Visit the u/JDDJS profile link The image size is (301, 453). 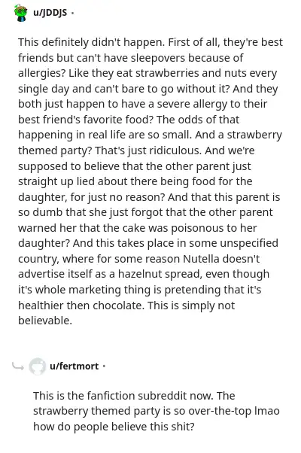pos(50,13)
